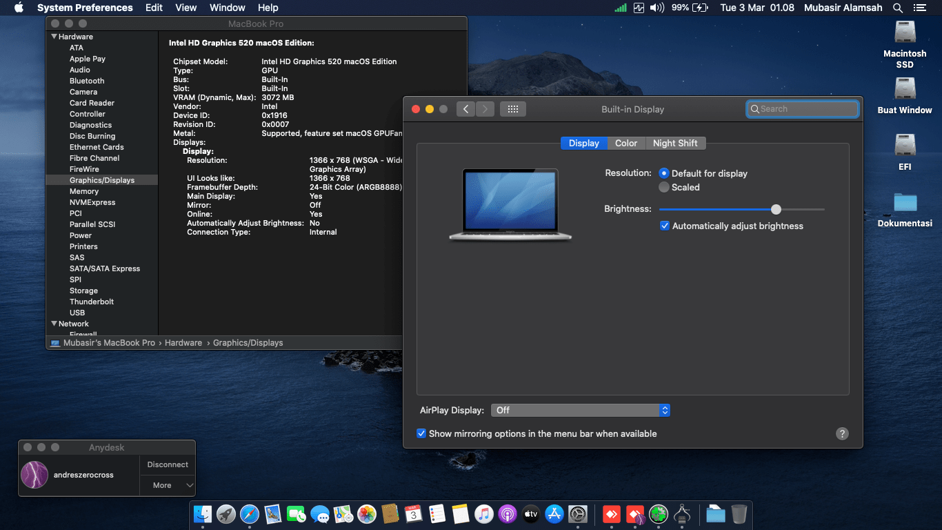
Task: Select the Display tab
Action: coord(584,143)
